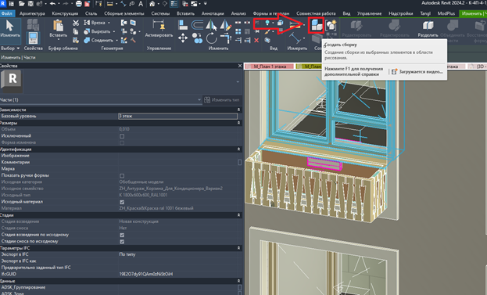
Task: Undo the last action in the quick access toolbar
Action: click(52, 4)
